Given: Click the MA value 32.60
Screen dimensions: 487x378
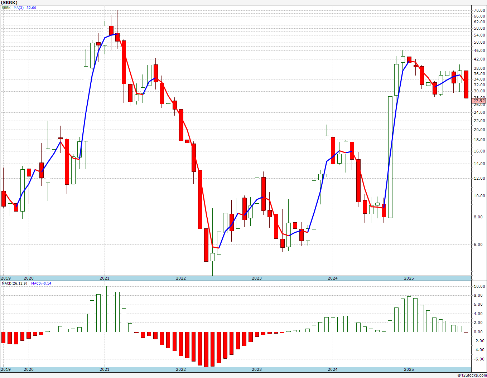Looking at the screenshot, I should [32, 8].
